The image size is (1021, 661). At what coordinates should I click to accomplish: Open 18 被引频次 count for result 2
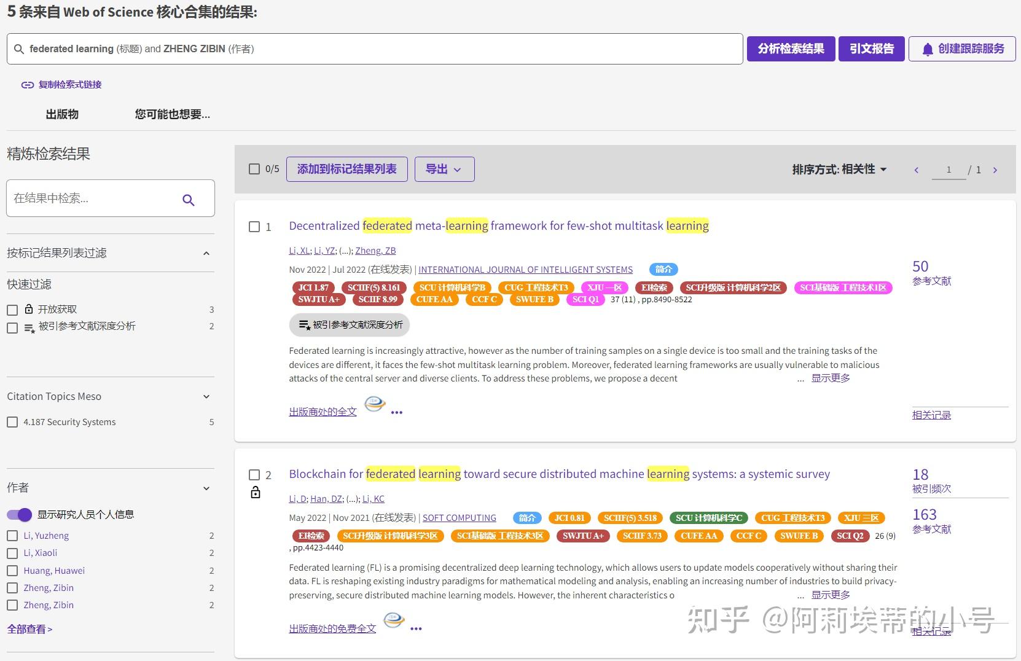point(931,481)
